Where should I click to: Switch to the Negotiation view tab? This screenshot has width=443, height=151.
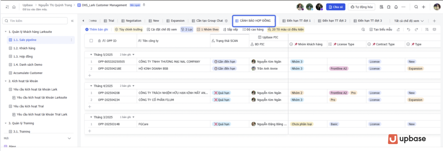point(131,21)
